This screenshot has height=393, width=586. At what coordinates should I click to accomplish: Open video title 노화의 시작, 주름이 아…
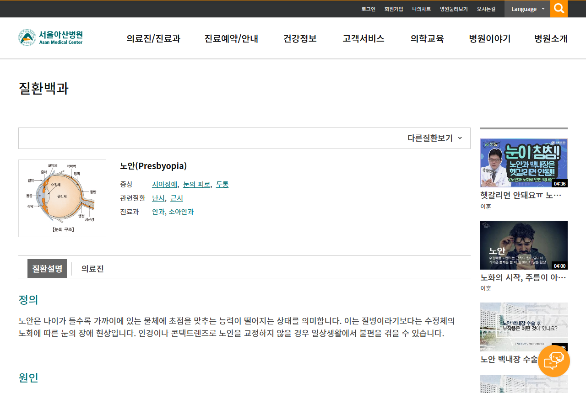pos(523,277)
